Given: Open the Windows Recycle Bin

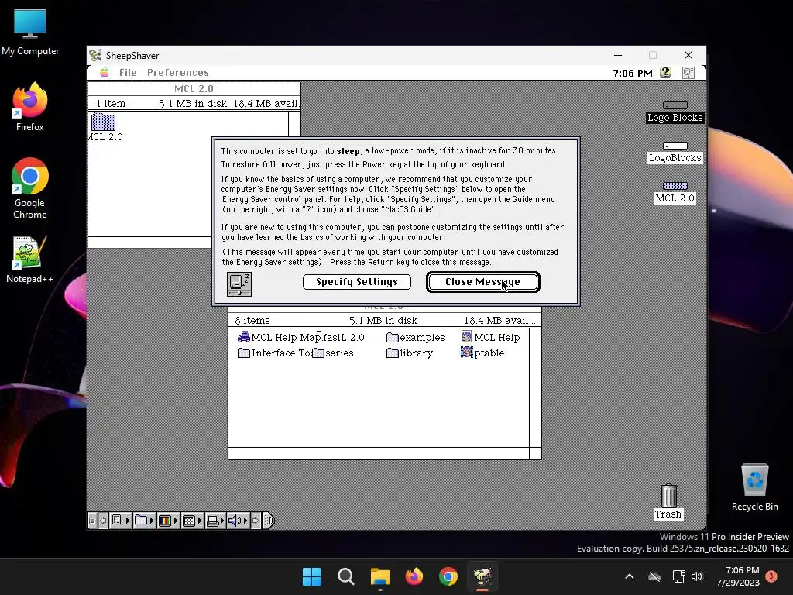Looking at the screenshot, I should pos(754,487).
